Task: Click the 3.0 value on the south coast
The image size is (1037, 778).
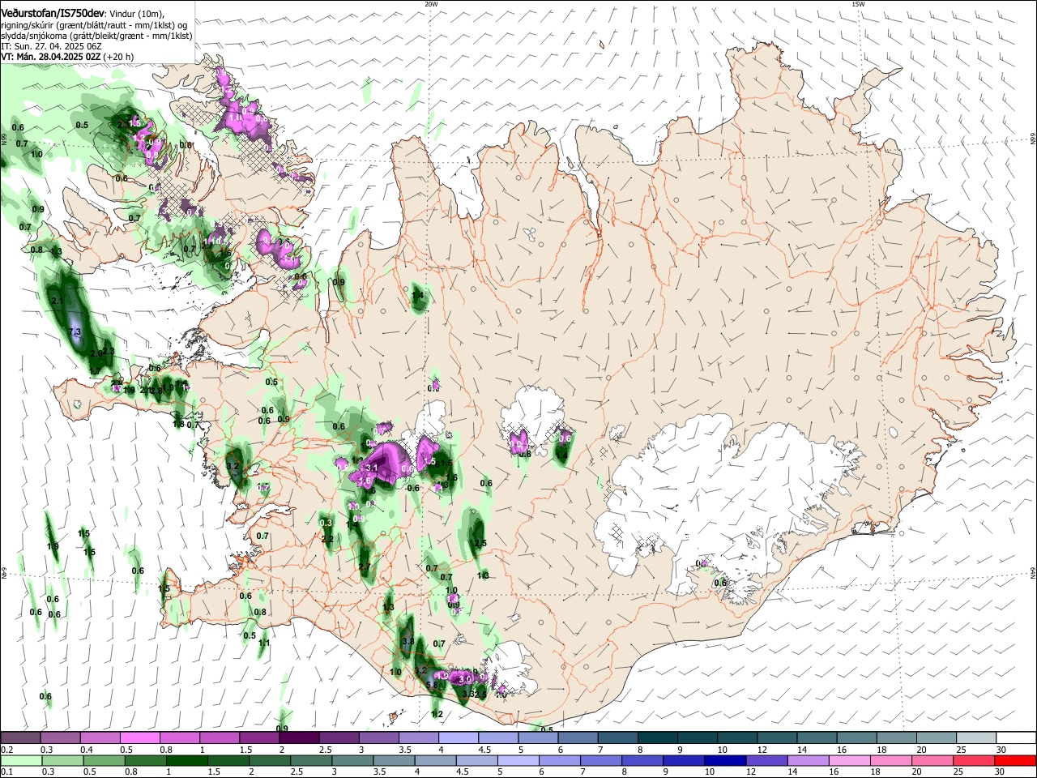Action: pyautogui.click(x=465, y=678)
